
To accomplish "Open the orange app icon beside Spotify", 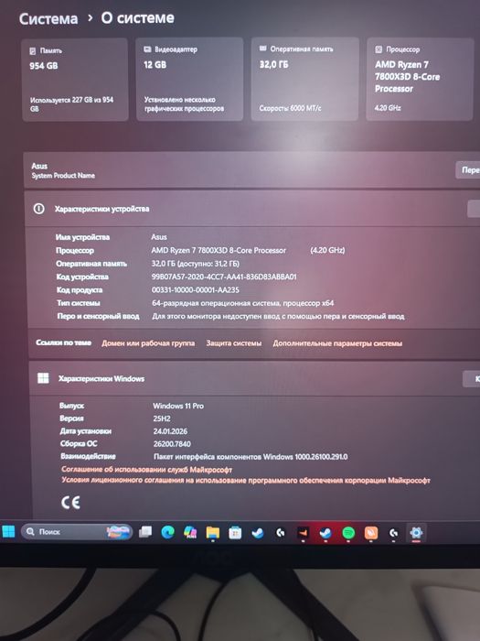I will pos(370,533).
